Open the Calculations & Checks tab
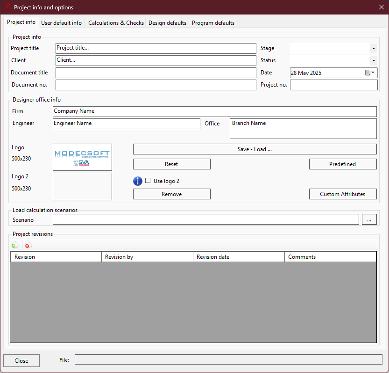 (116, 23)
